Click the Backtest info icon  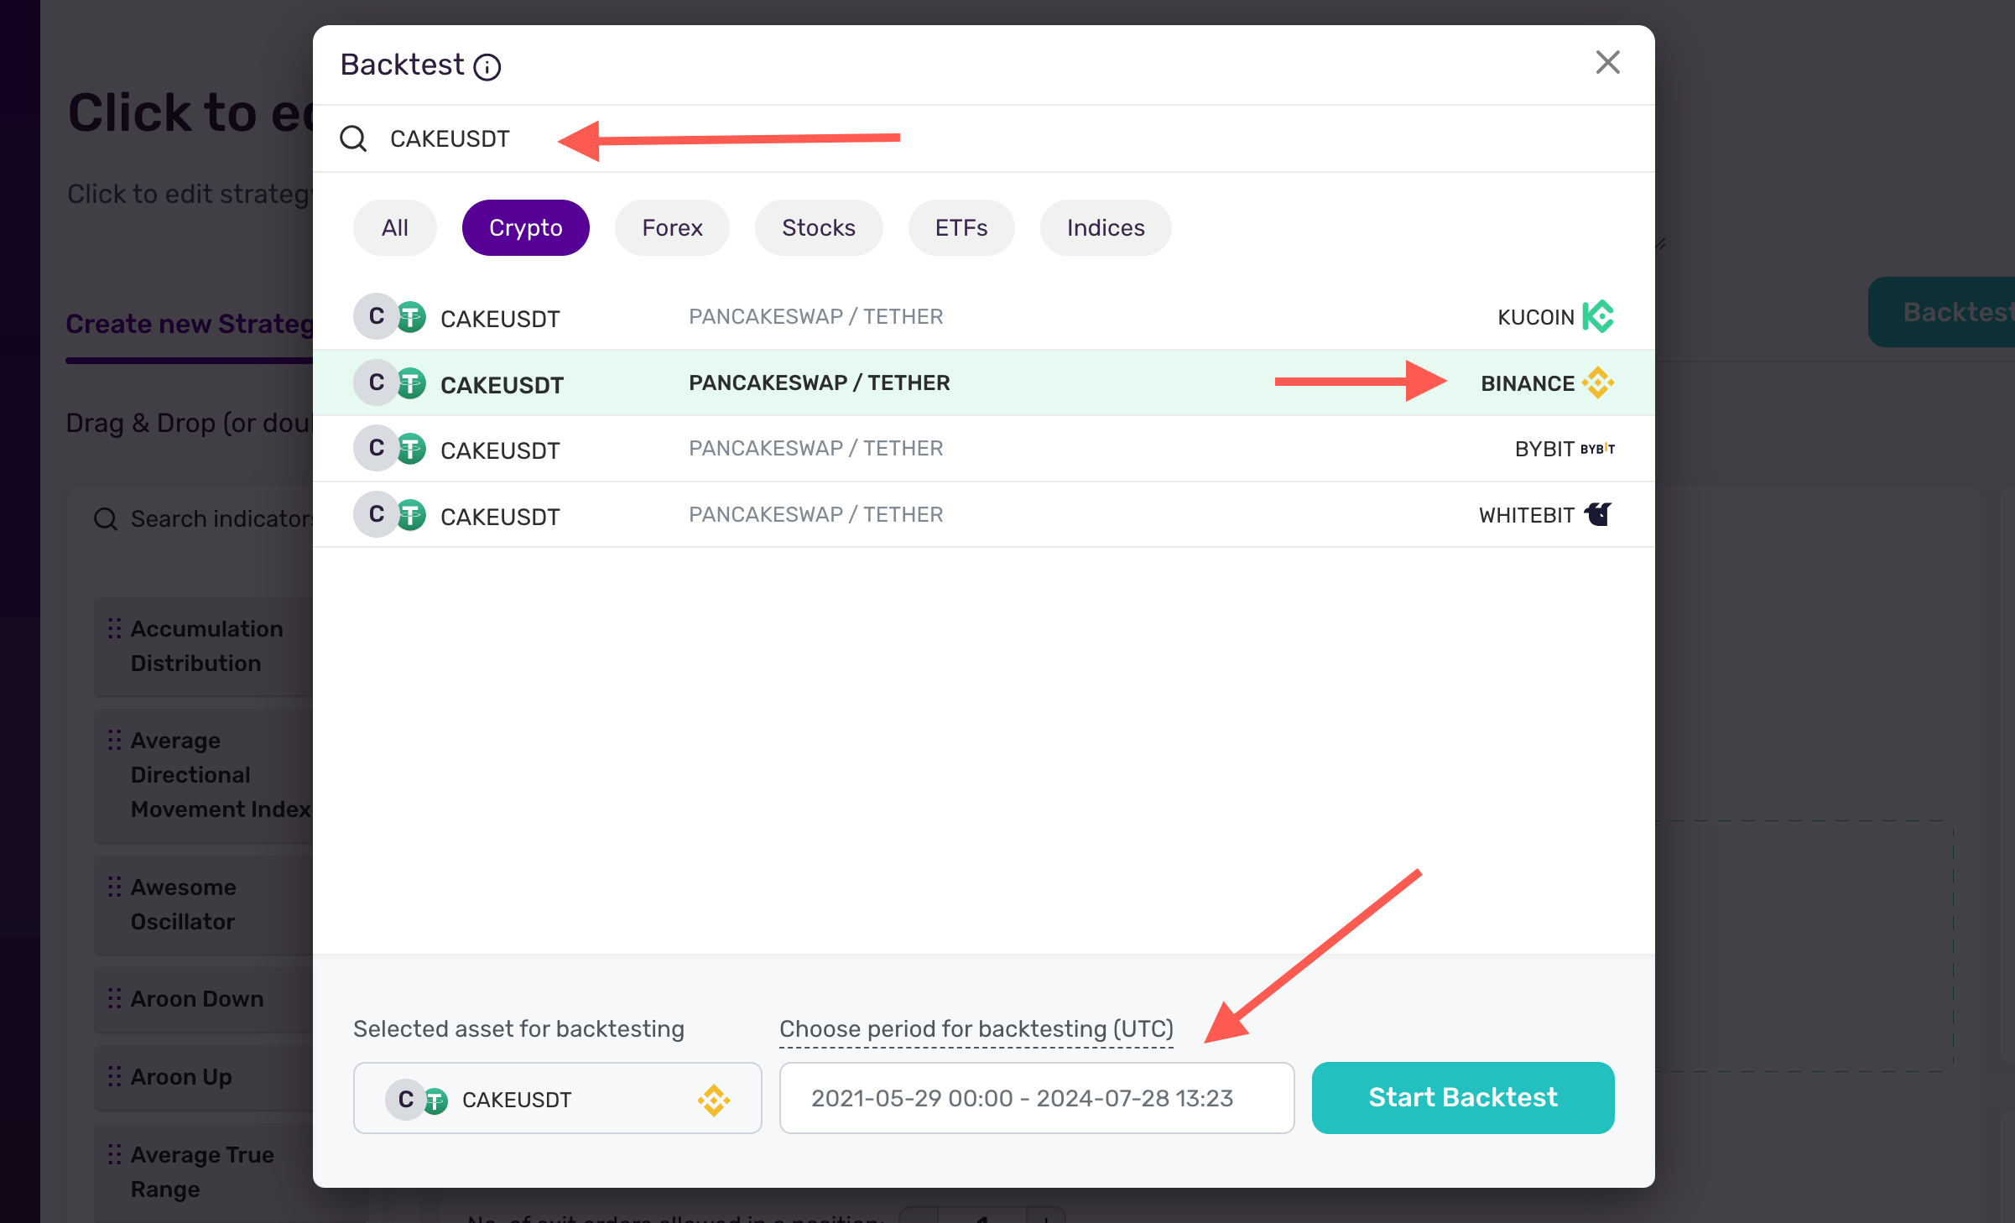pyautogui.click(x=488, y=66)
